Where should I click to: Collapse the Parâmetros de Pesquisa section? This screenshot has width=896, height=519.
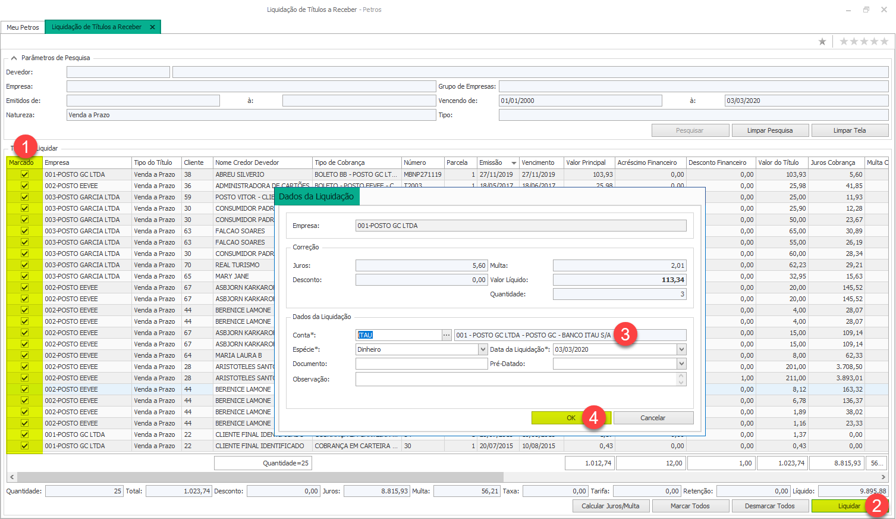click(x=14, y=58)
